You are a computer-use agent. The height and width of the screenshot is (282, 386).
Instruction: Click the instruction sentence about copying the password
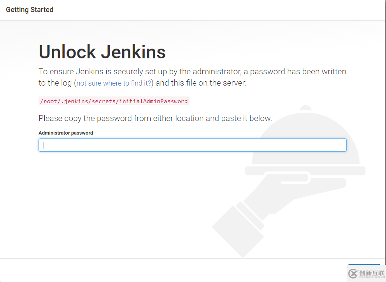154,118
